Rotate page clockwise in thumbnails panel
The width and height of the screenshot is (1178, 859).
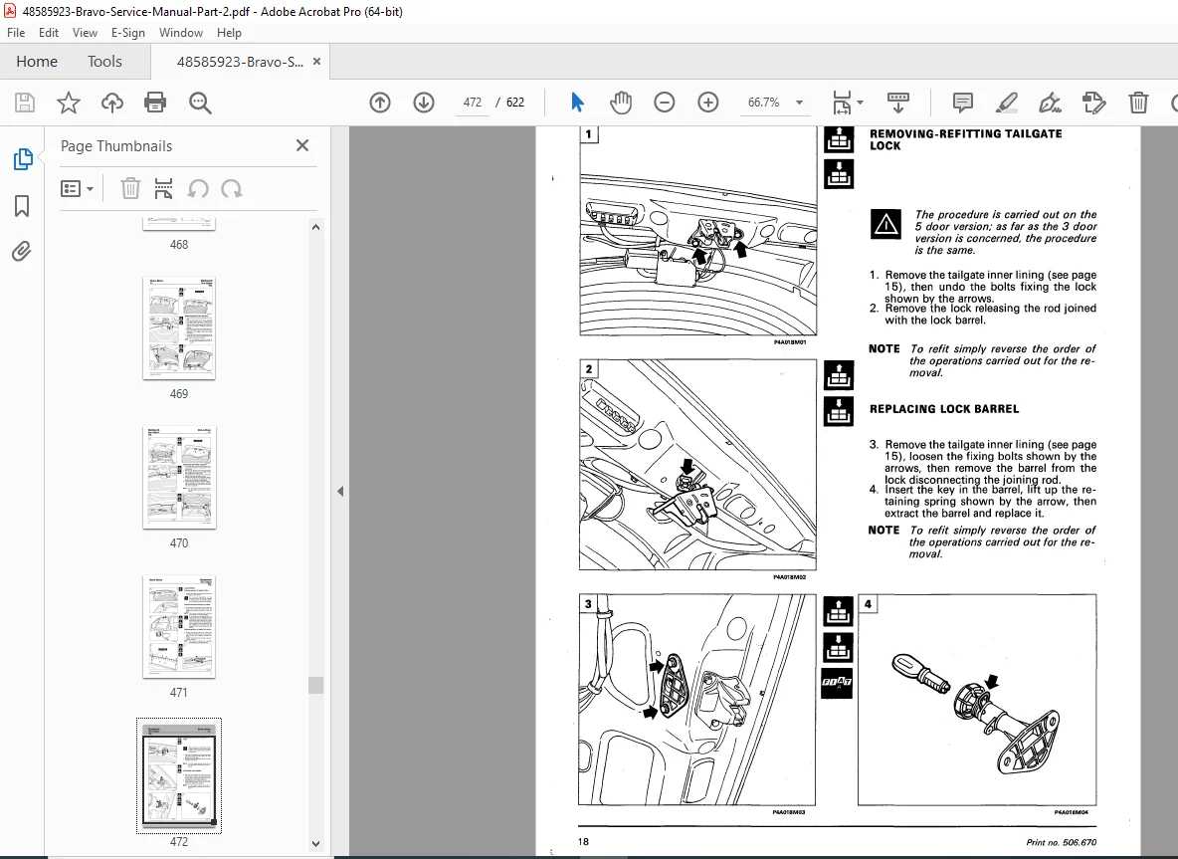coord(232,189)
